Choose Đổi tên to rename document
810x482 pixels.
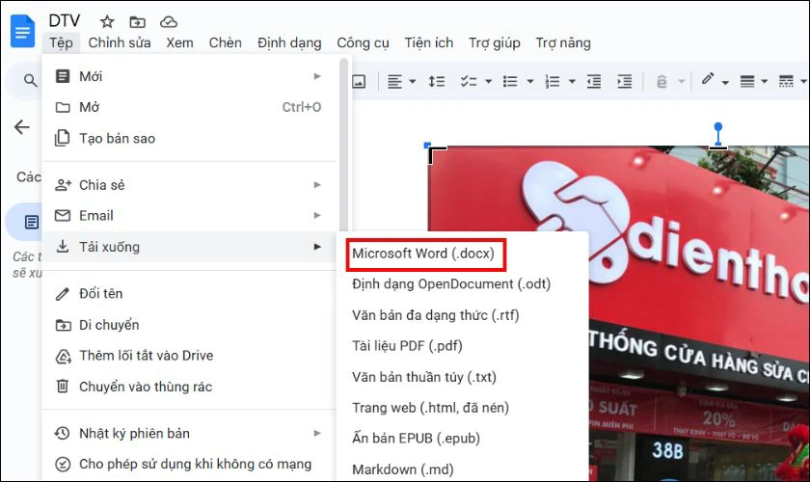[190, 293]
